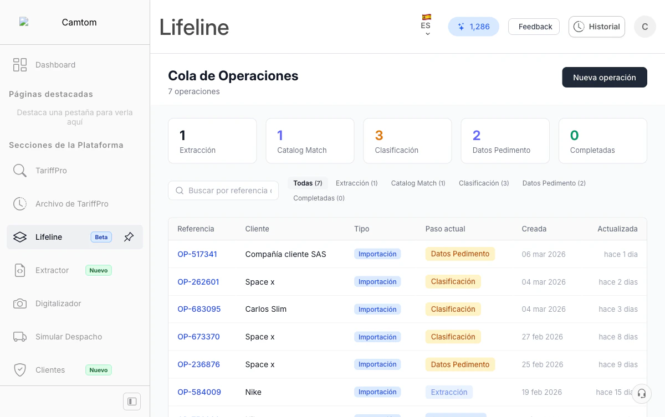The width and height of the screenshot is (665, 417).
Task: Collapse the sidebar panel
Action: [x=131, y=401]
